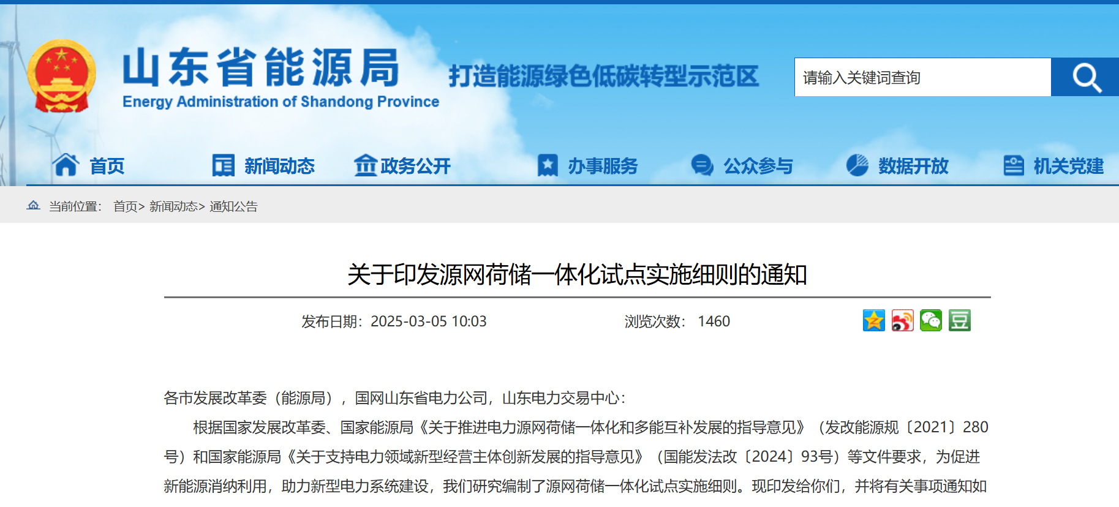This screenshot has width=1119, height=507.
Task: Click the 公众参与 chat bubble icon
Action: click(702, 165)
